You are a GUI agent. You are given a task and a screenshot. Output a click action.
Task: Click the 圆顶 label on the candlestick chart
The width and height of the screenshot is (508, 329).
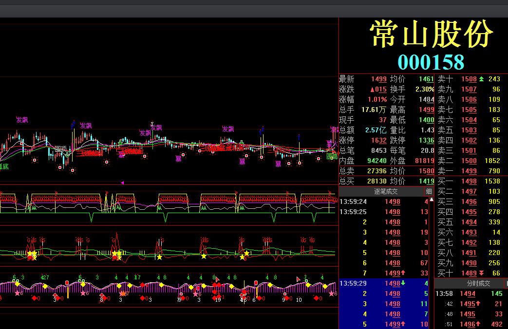coord(61,148)
